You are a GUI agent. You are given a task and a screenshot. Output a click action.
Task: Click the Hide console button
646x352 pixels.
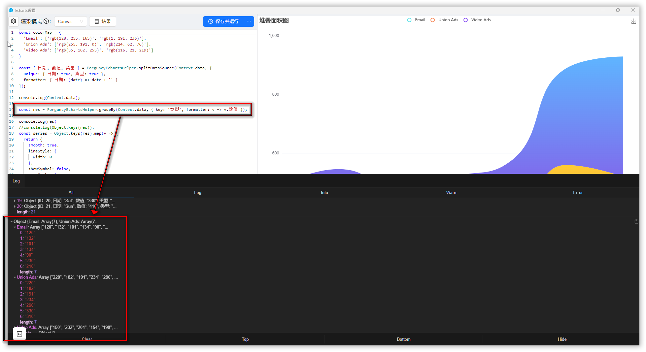562,339
